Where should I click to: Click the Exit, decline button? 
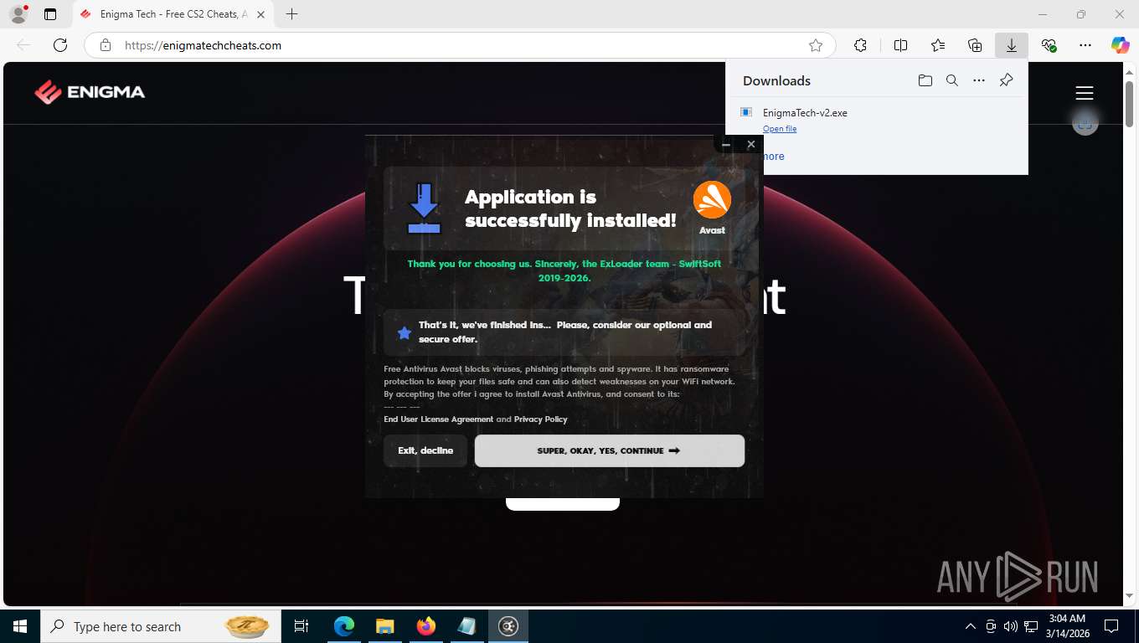tap(425, 450)
